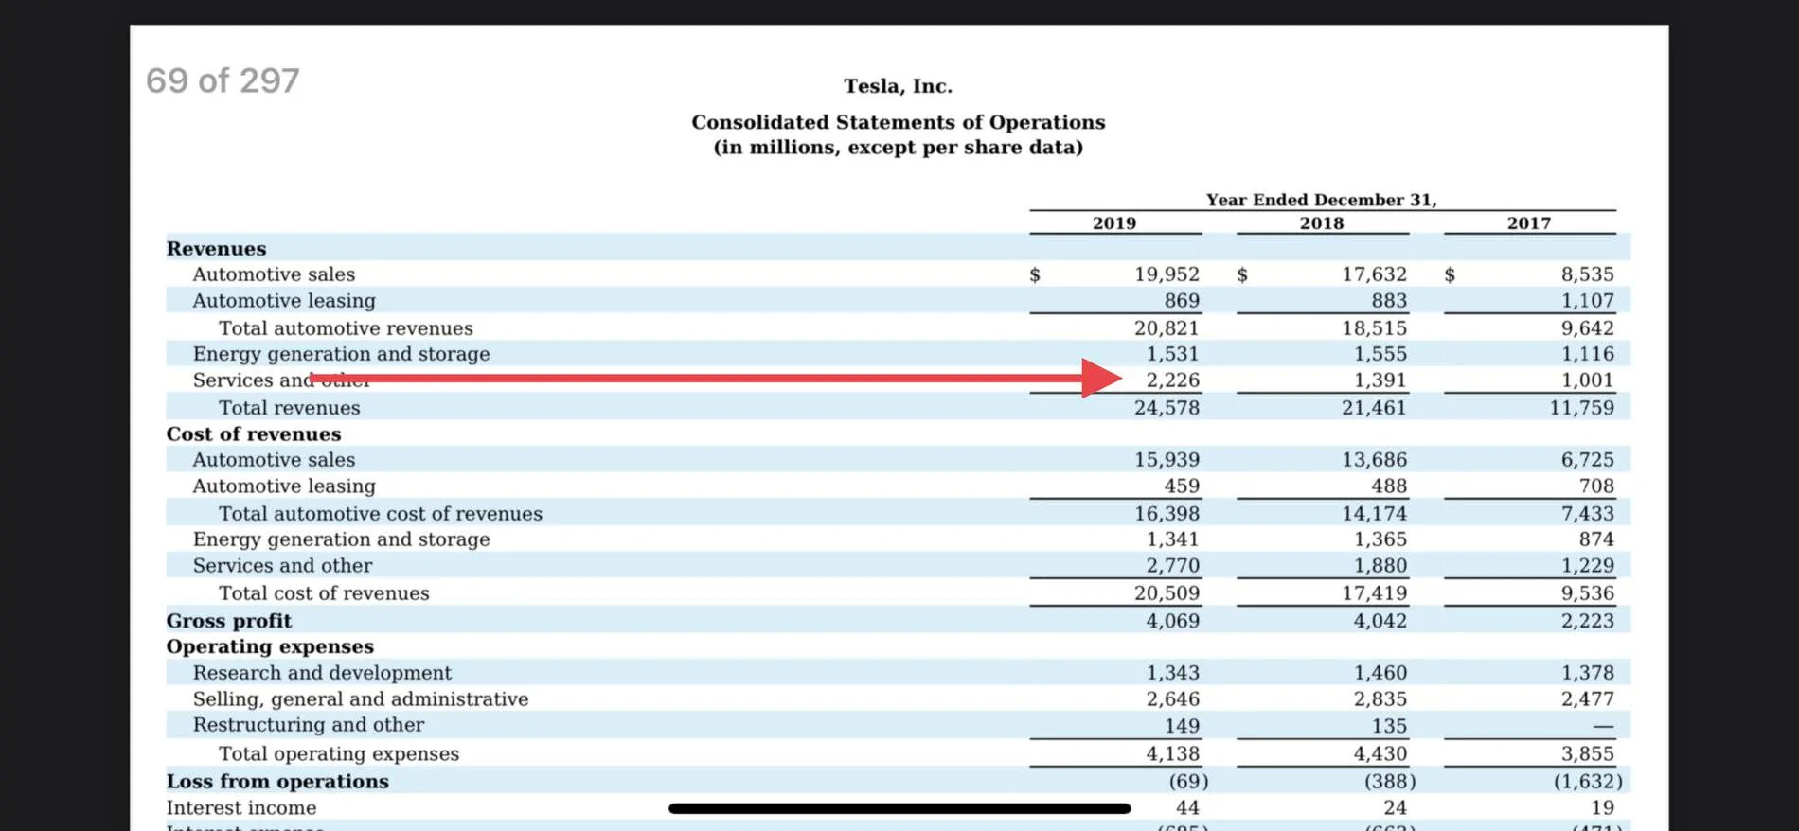
Task: Click the 'Gross profit' row label
Action: tap(229, 620)
